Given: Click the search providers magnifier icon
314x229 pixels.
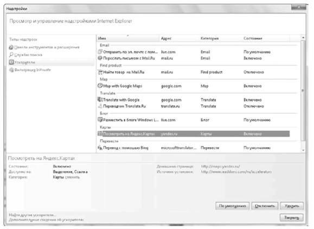Looking at the screenshot, I should (11, 55).
